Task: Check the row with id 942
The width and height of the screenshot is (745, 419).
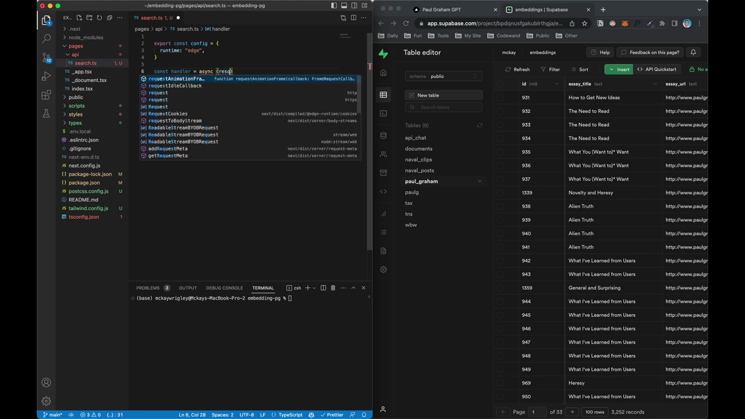Action: (x=500, y=261)
